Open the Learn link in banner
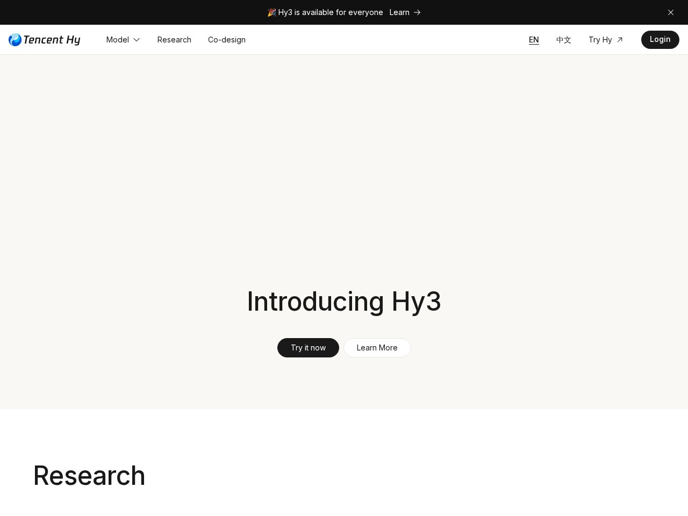Image resolution: width=688 pixels, height=516 pixels. (405, 12)
